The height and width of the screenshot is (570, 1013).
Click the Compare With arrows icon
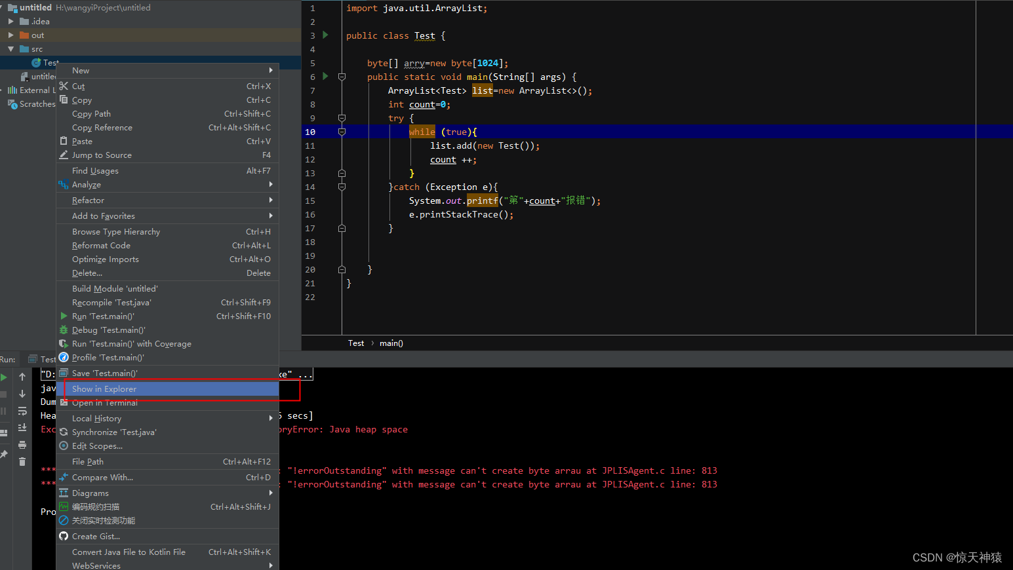[x=64, y=477]
